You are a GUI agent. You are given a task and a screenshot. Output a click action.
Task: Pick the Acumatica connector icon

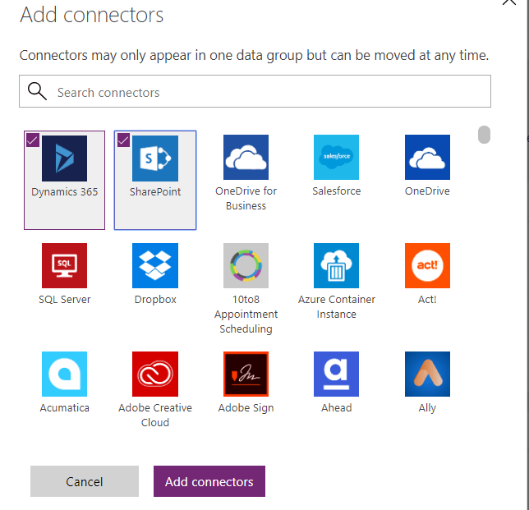click(64, 374)
